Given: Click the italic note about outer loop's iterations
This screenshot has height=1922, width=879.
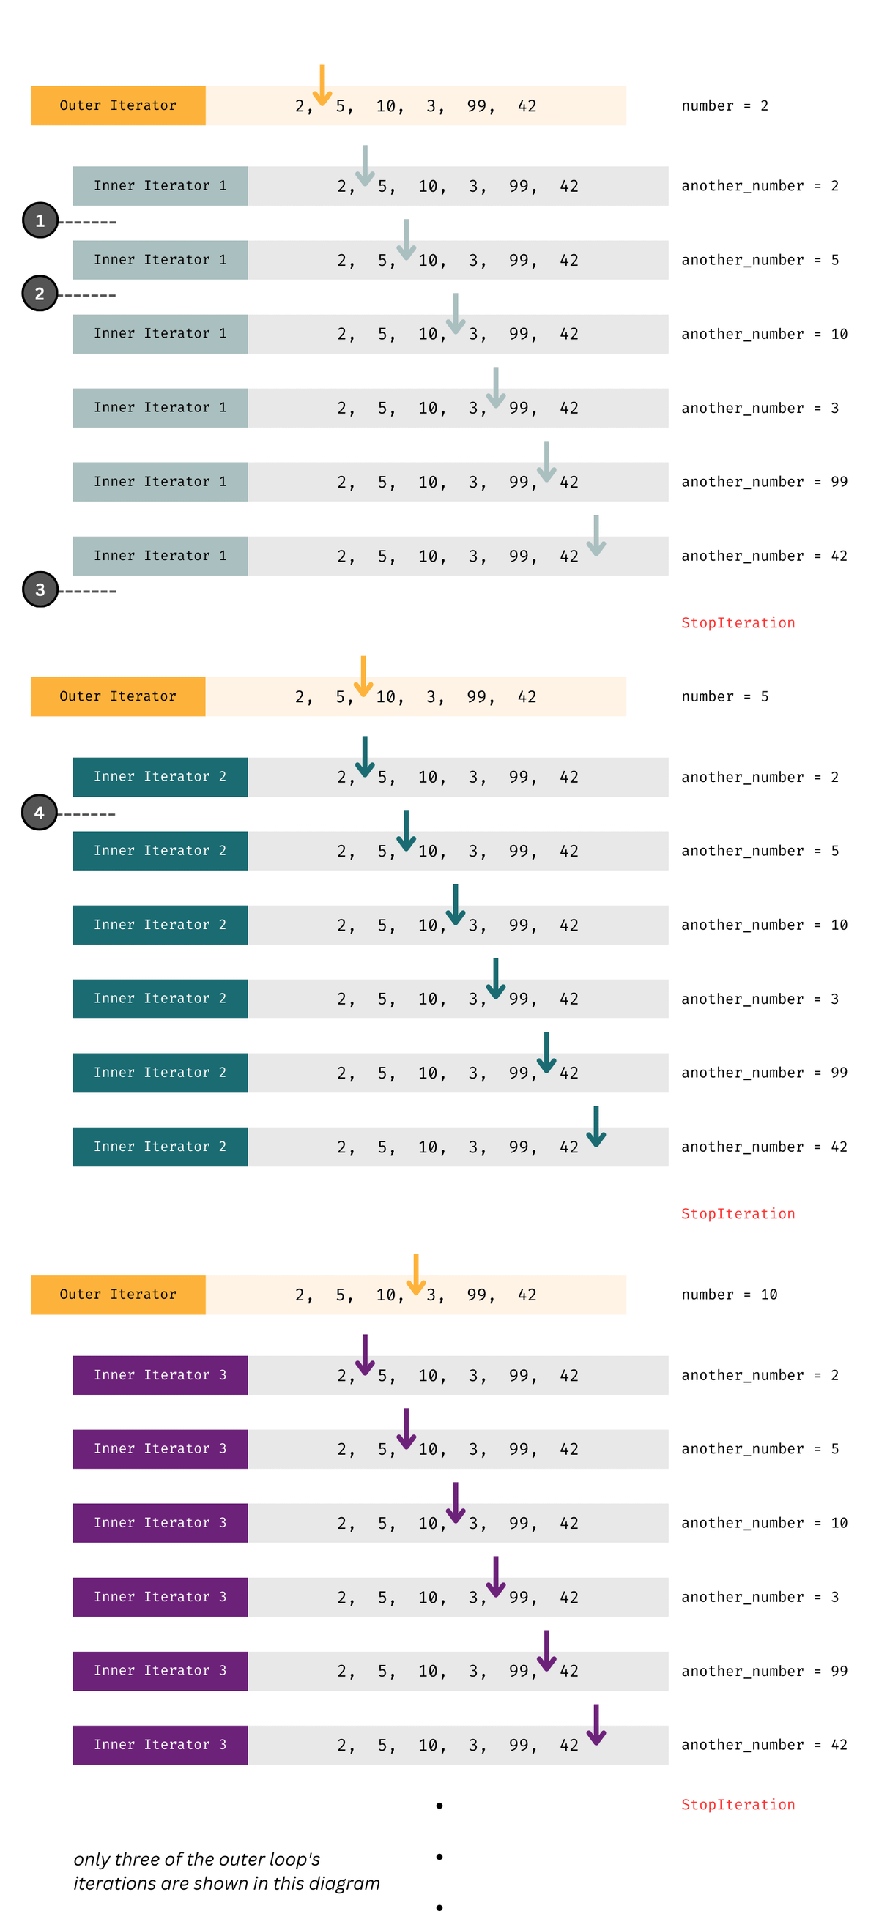Looking at the screenshot, I should tap(226, 1871).
